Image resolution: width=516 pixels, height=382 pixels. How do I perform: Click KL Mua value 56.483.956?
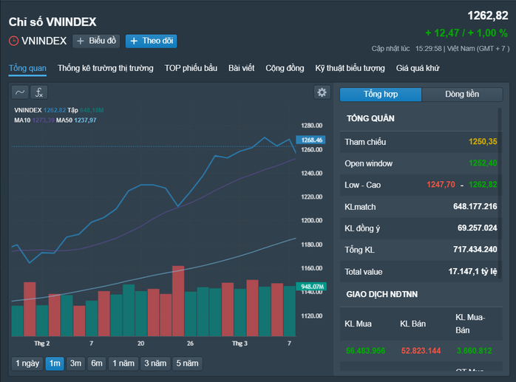point(366,351)
